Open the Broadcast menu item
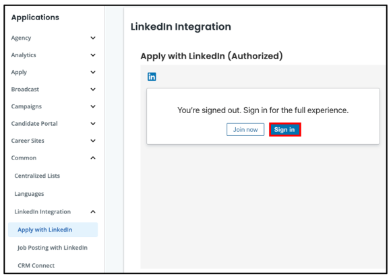Image resolution: width=391 pixels, height=278 pixels. coord(25,90)
